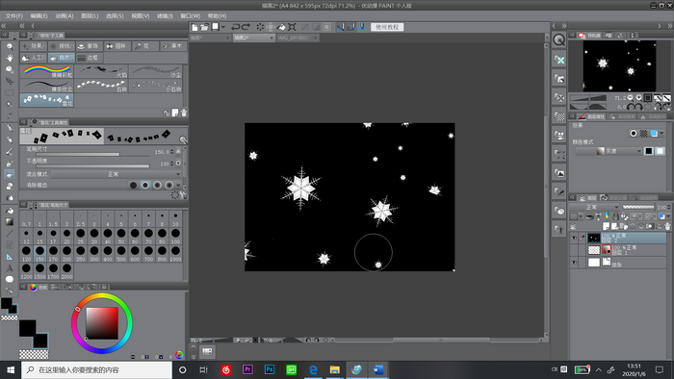674x379 pixels.
Task: Click the brush size value stepper
Action: pyautogui.click(x=172, y=152)
